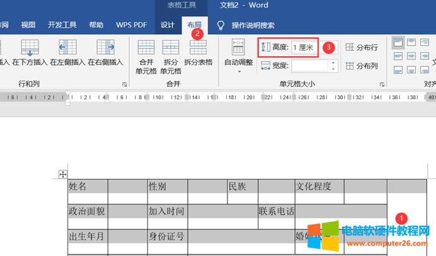The image size is (436, 256).
Task: Click the width (宽度) input field
Action: 309,66
